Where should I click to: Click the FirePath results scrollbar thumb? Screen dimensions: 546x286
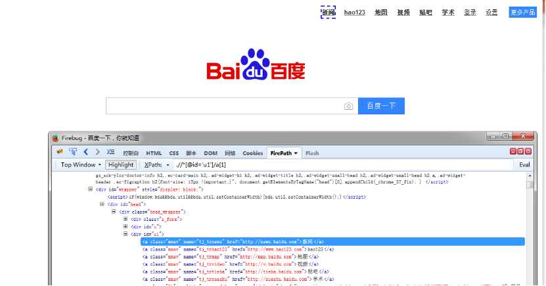click(530, 185)
